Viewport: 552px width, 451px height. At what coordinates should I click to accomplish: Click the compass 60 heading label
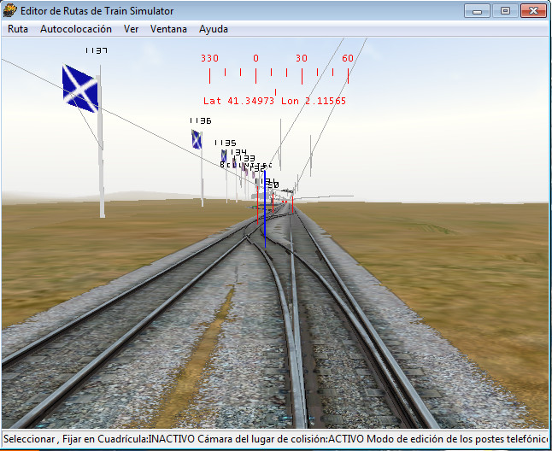348,59
